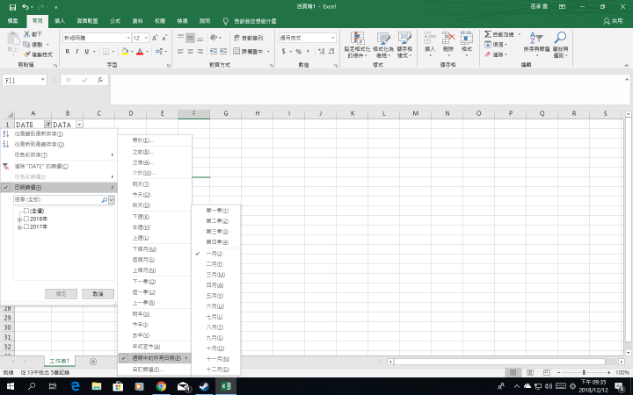Toggle Bold formatting
Screen dimensions: 633x395
point(68,52)
